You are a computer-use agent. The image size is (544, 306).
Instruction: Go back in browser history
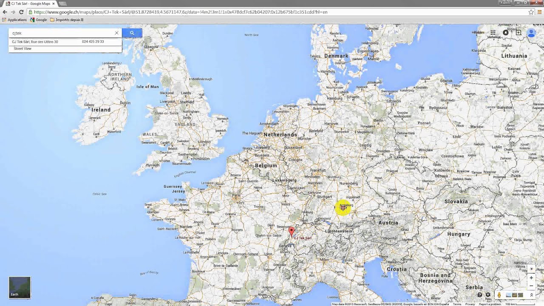pos(5,12)
